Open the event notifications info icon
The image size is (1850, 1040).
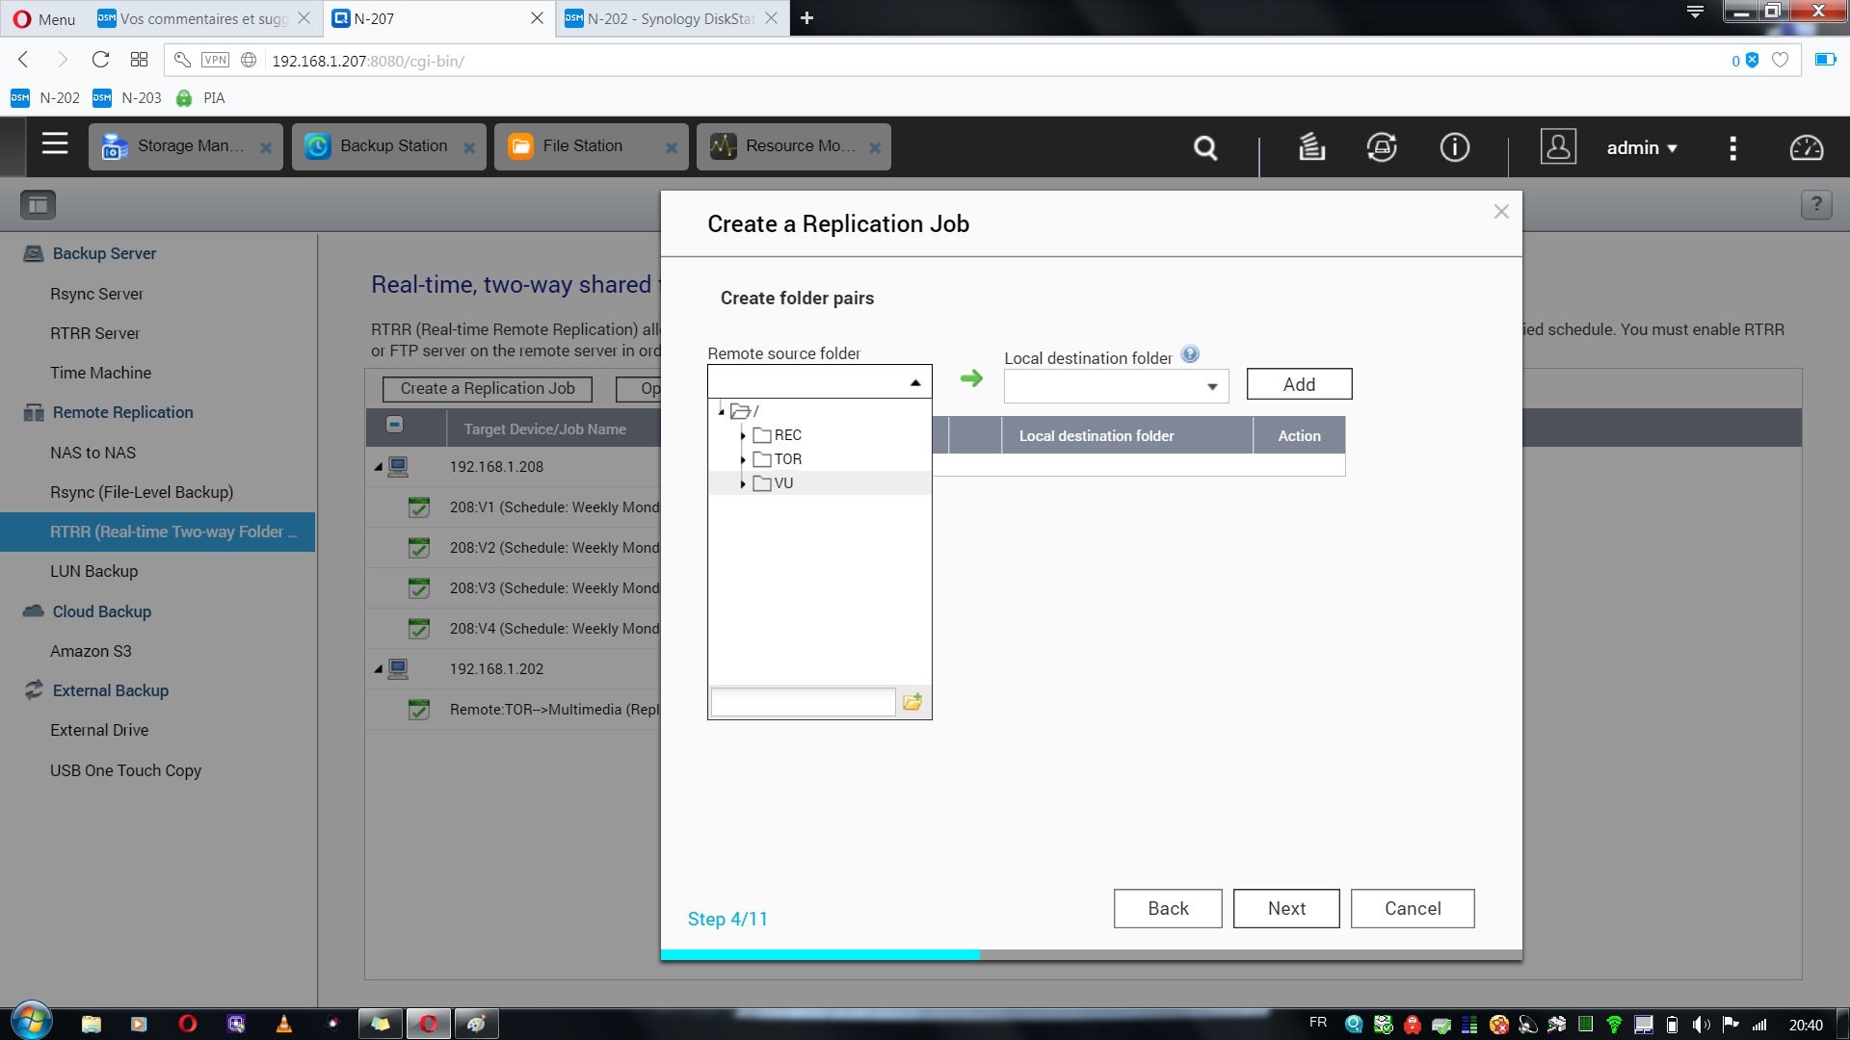pyautogui.click(x=1454, y=147)
